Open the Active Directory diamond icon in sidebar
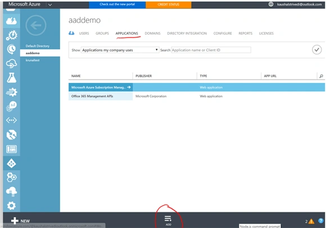Screen dimensions: 326x228 [11, 164]
